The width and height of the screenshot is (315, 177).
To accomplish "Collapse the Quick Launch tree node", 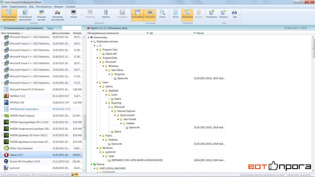I will tap(115, 115).
